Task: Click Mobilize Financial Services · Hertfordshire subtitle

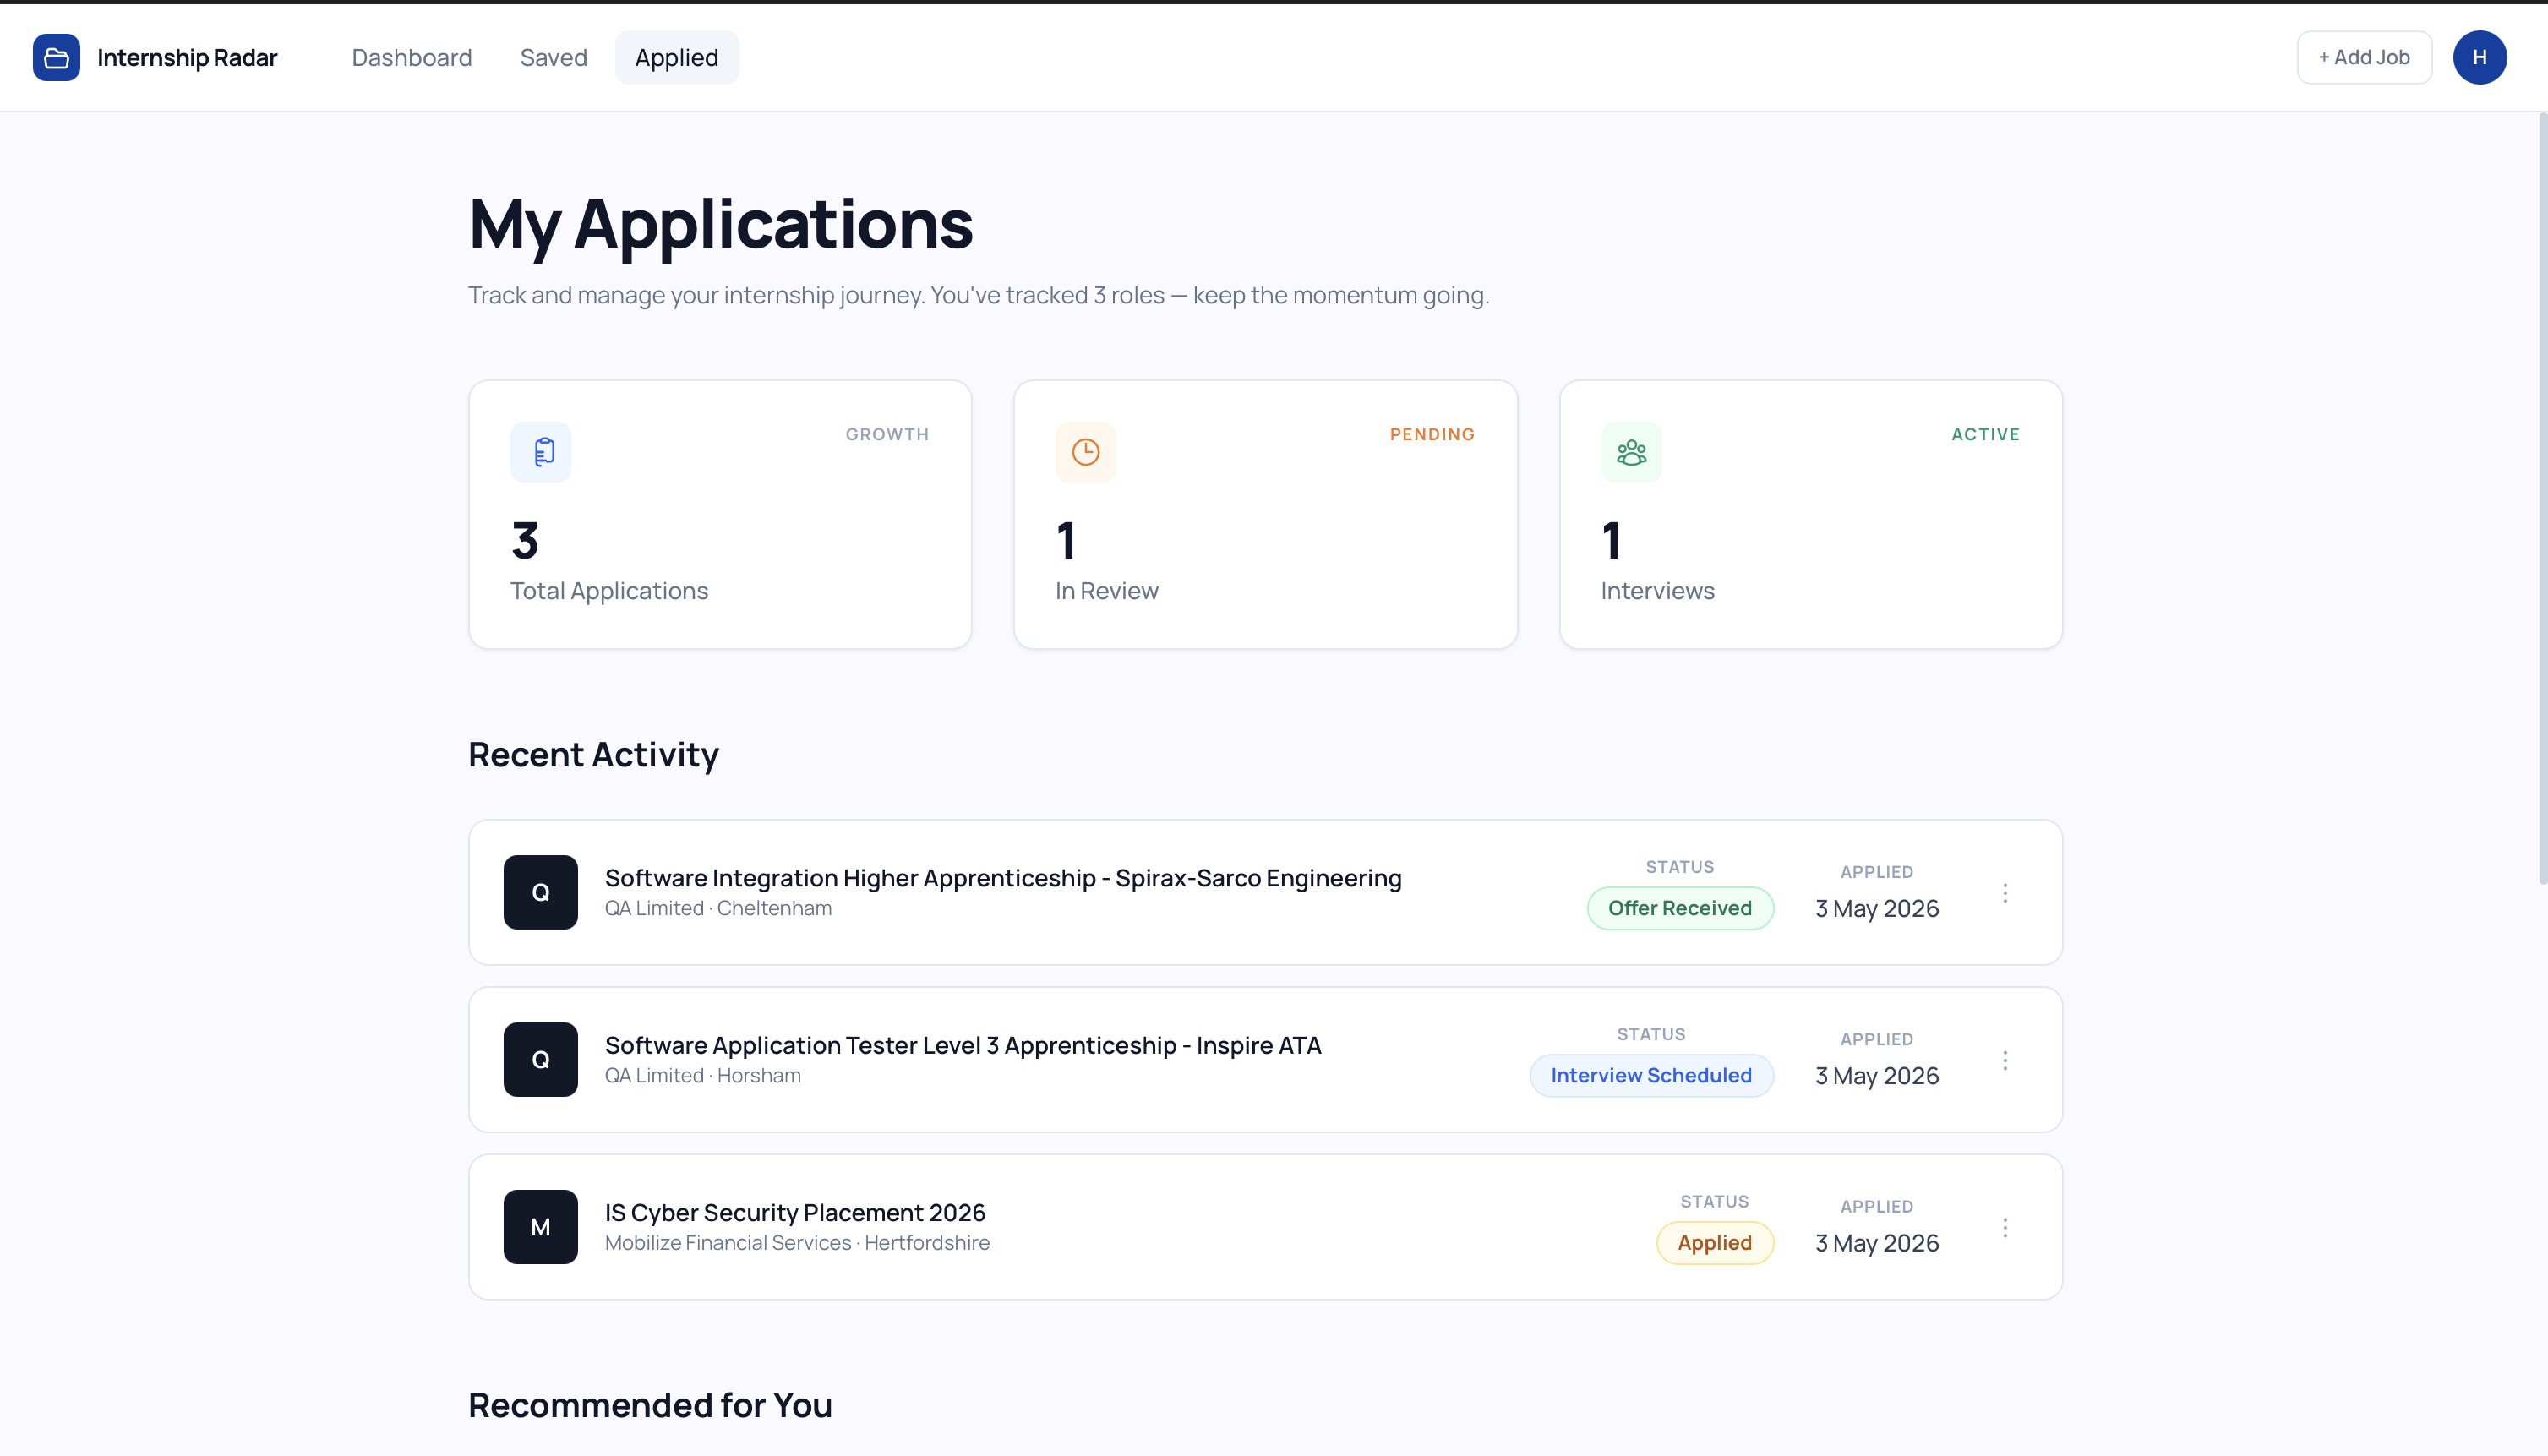Action: tap(797, 1243)
